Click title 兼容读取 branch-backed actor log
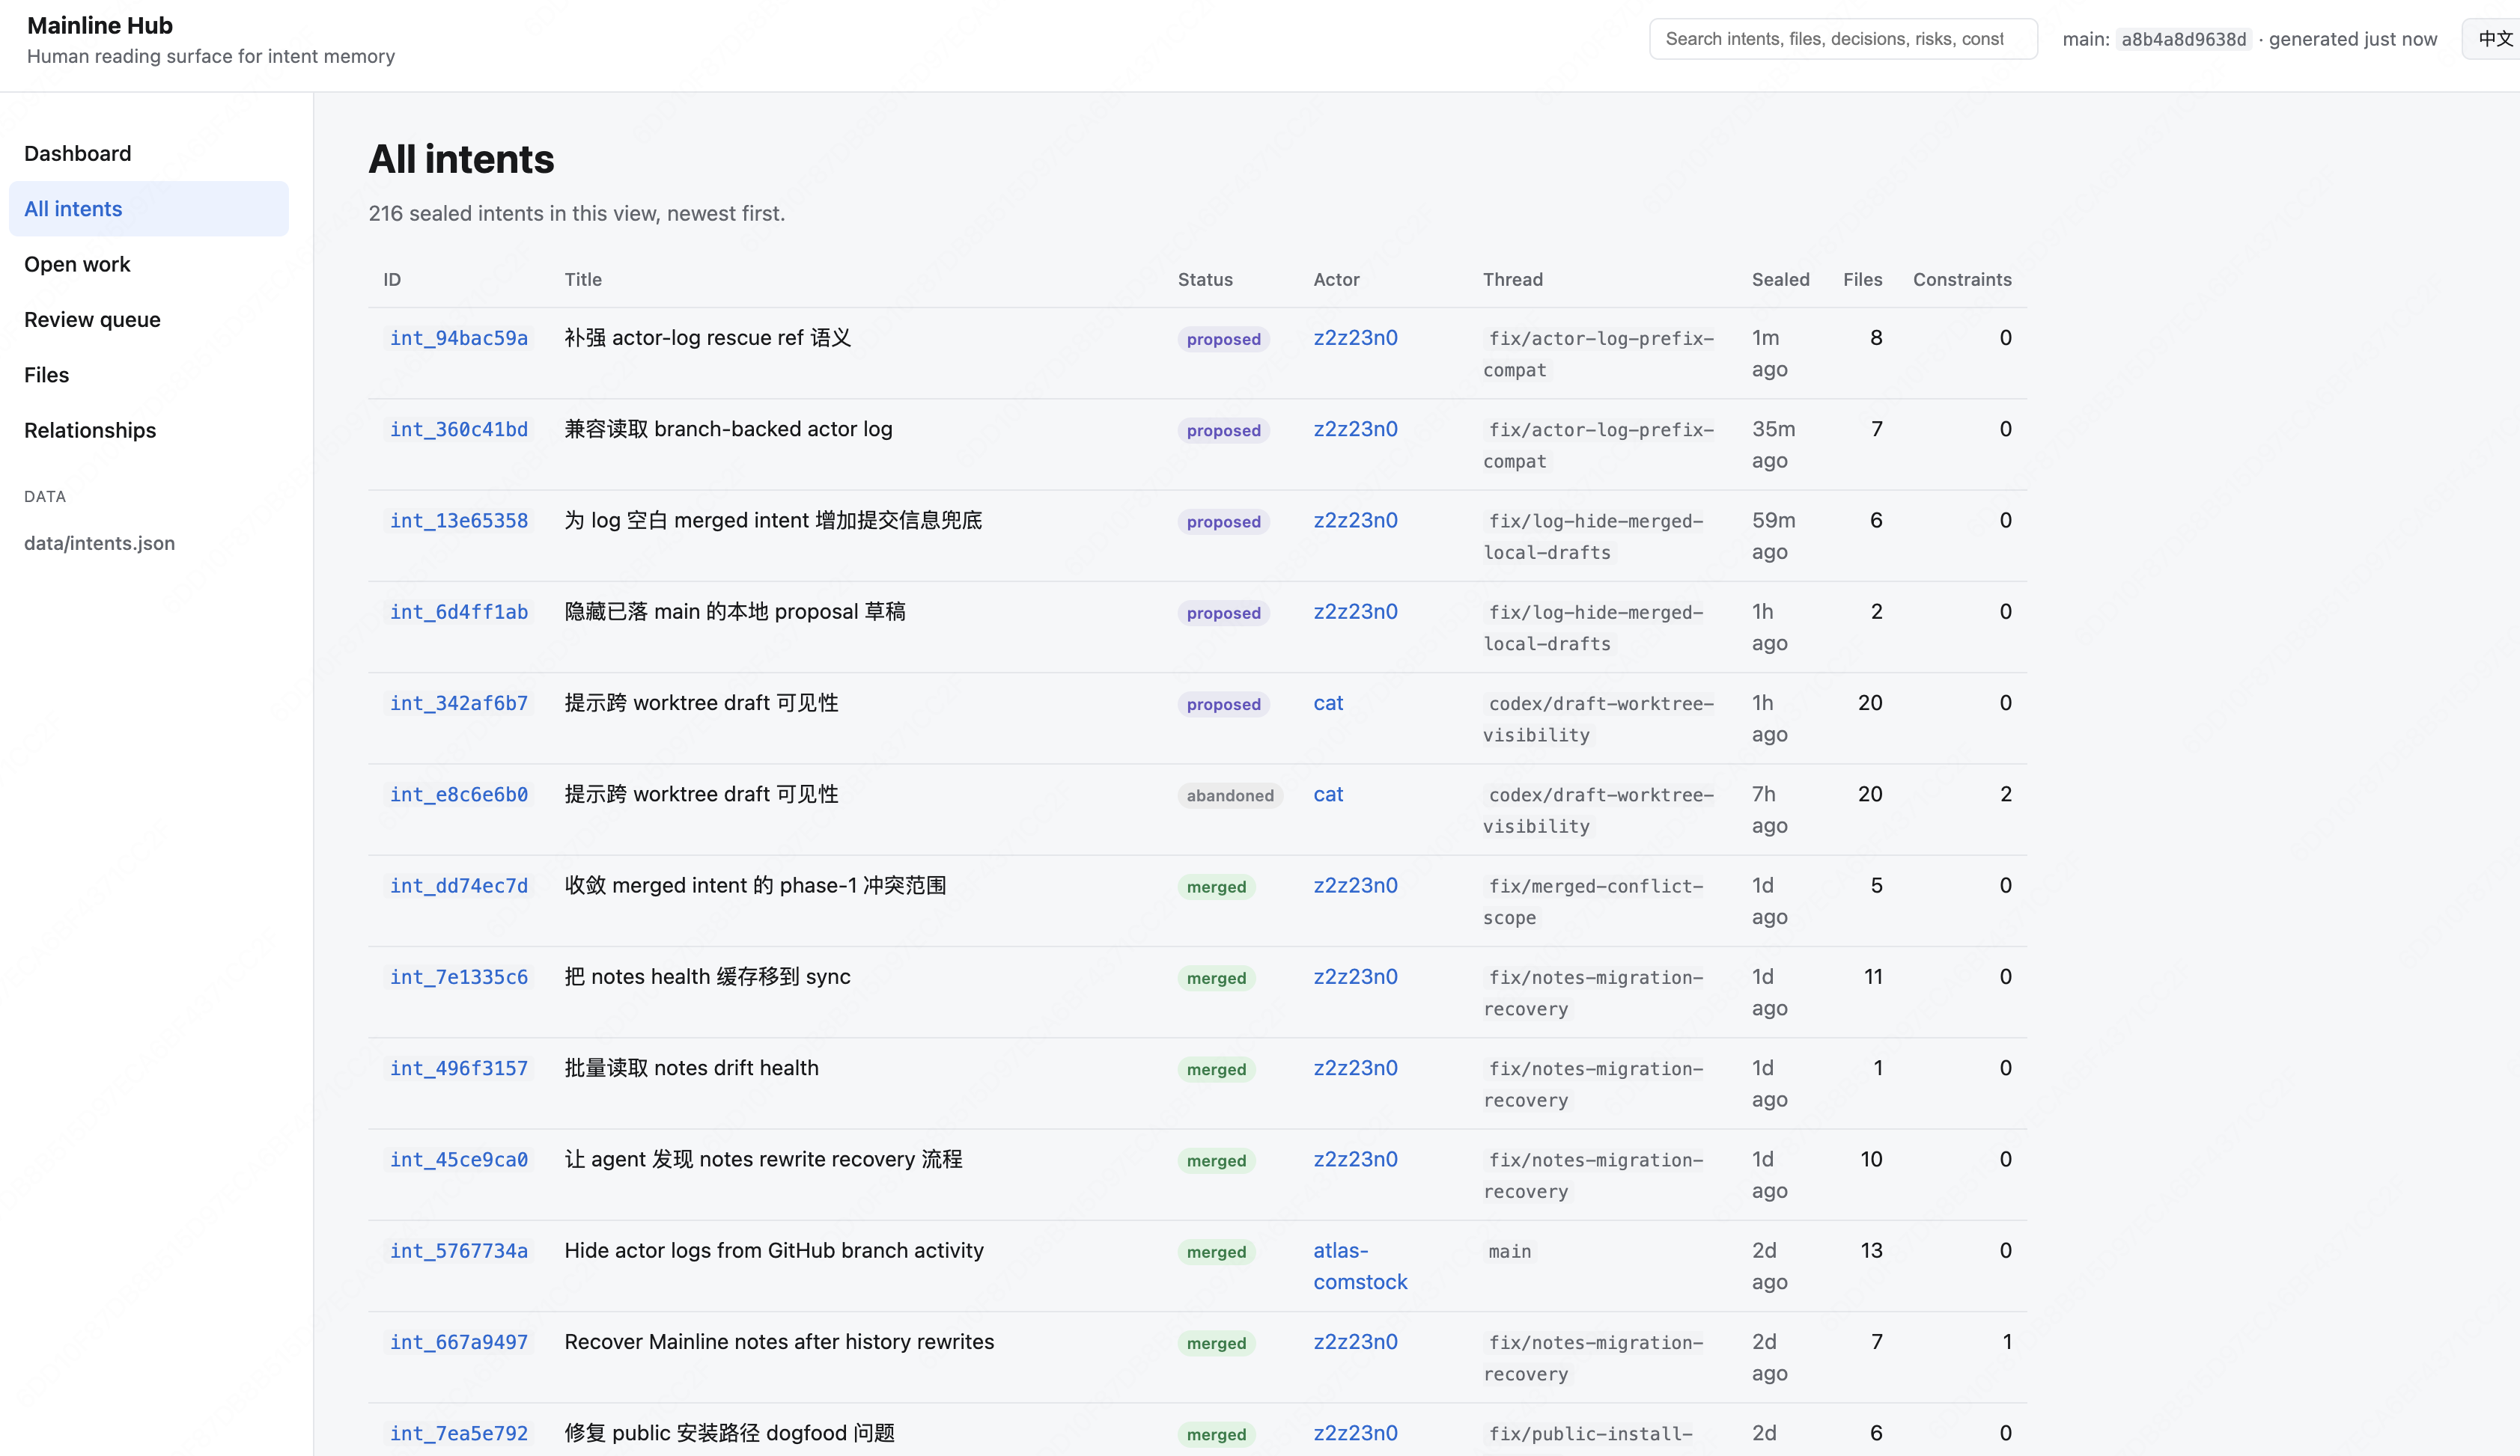The image size is (2520, 1456). (728, 429)
